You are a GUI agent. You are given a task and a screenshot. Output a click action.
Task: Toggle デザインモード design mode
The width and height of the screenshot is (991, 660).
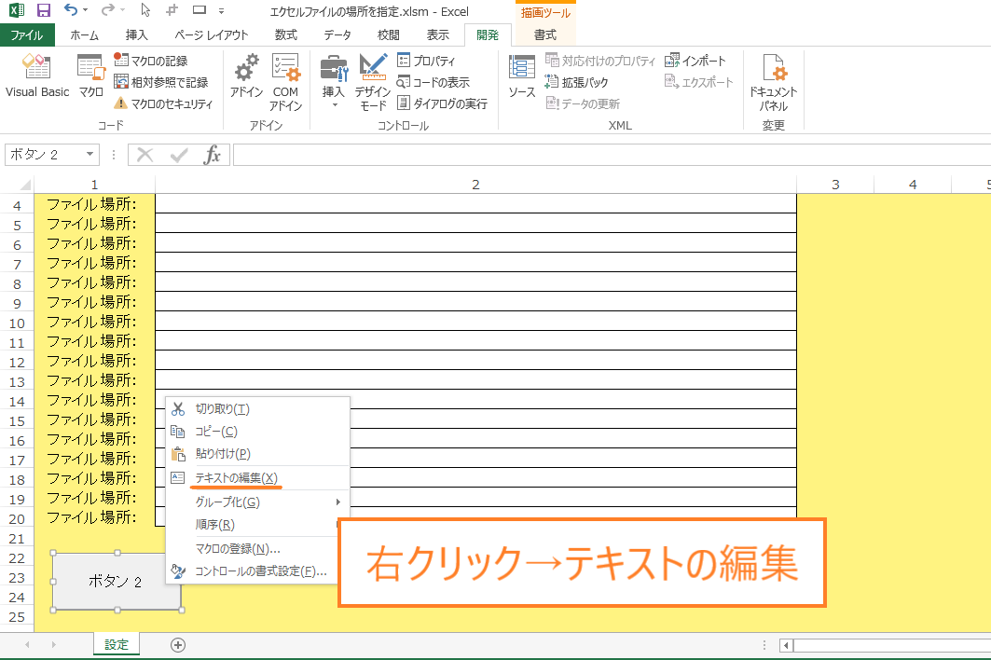pos(372,82)
